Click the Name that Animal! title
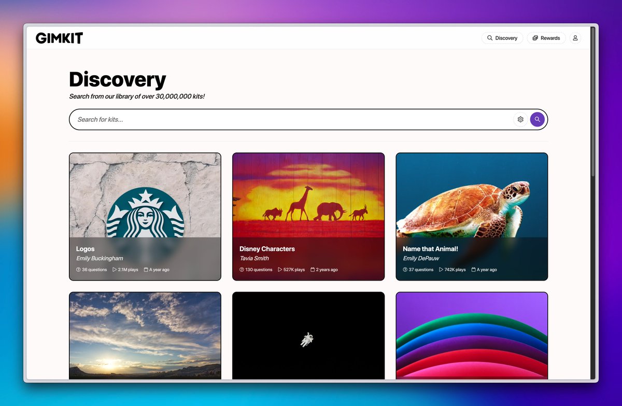The width and height of the screenshot is (622, 406). pyautogui.click(x=430, y=249)
